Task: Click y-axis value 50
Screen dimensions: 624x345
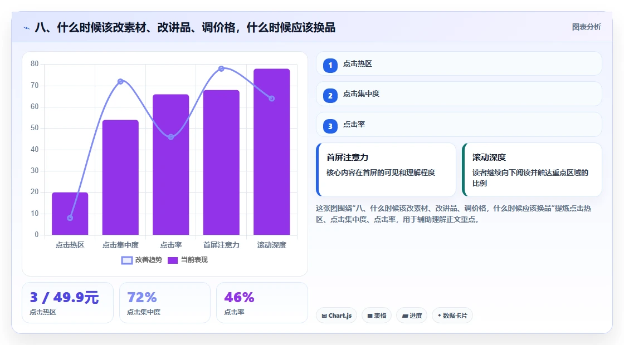Action: [35, 128]
